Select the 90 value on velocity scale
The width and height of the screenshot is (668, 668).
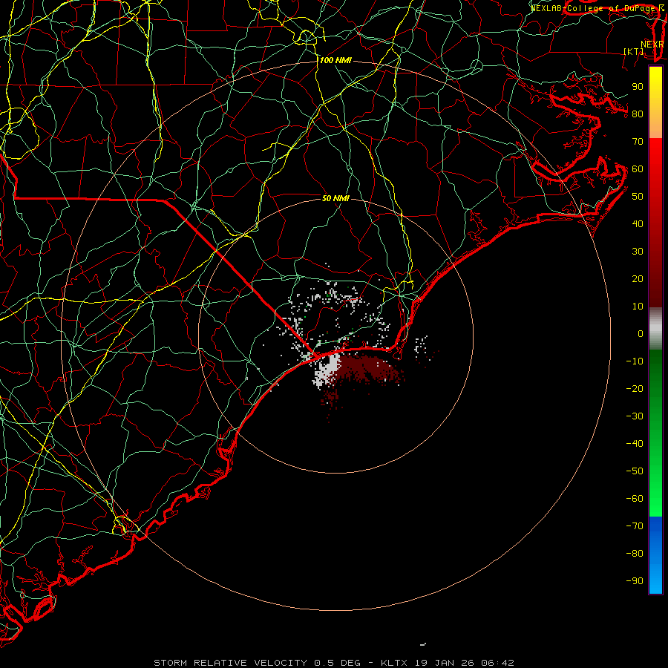click(638, 87)
